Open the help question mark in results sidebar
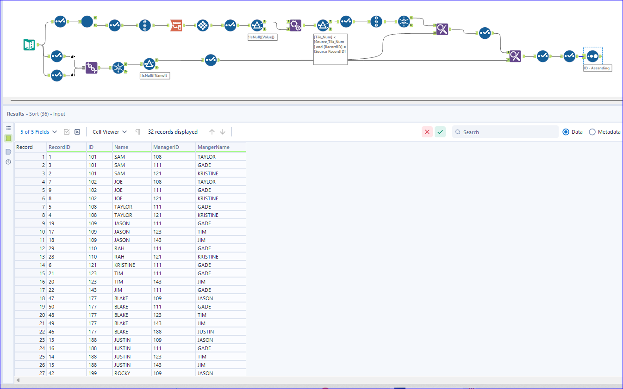 coord(8,161)
